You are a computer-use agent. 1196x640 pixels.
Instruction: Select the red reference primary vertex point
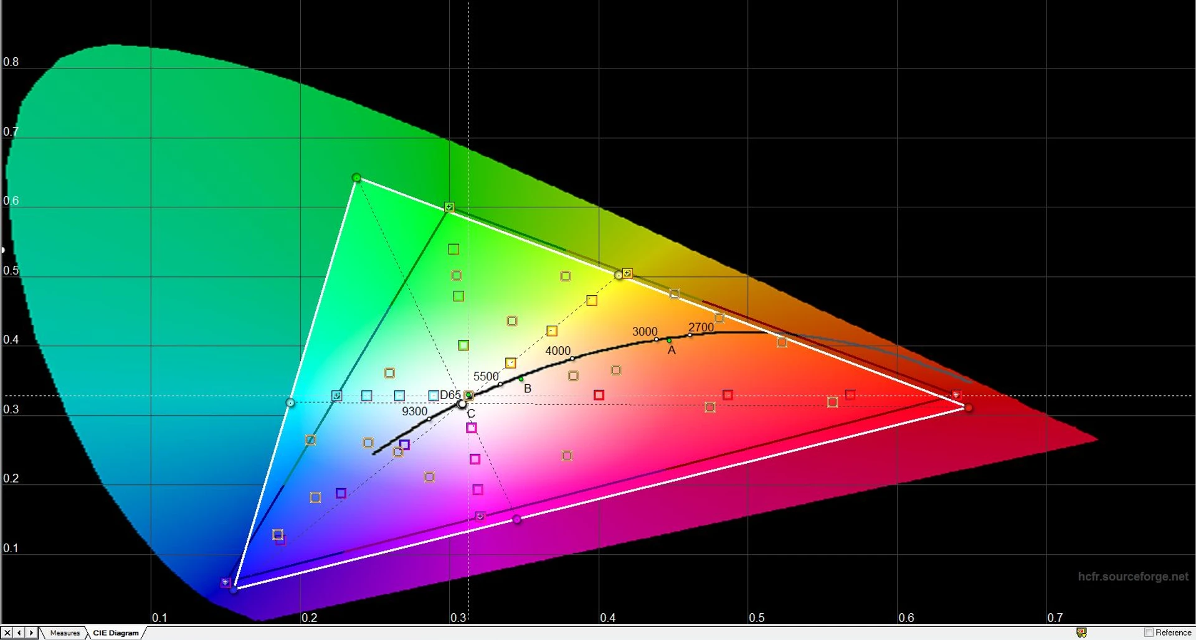[x=968, y=408]
